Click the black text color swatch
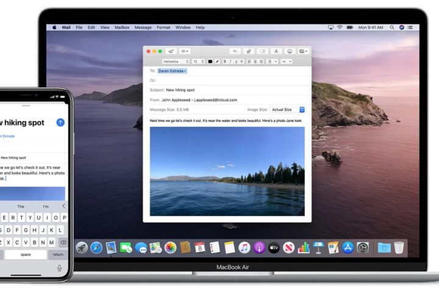The image size is (439, 290). click(x=210, y=62)
